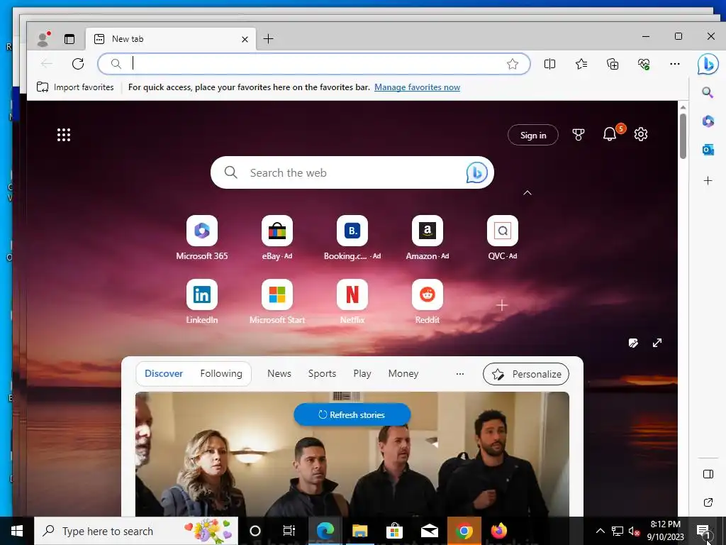Click the address bar field
Viewport: 726px width, 545px height.
click(x=313, y=64)
